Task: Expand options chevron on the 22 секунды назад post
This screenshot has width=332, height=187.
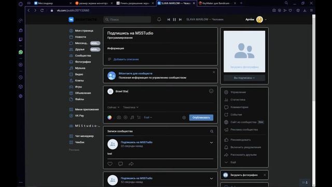Action: pyautogui.click(x=211, y=143)
